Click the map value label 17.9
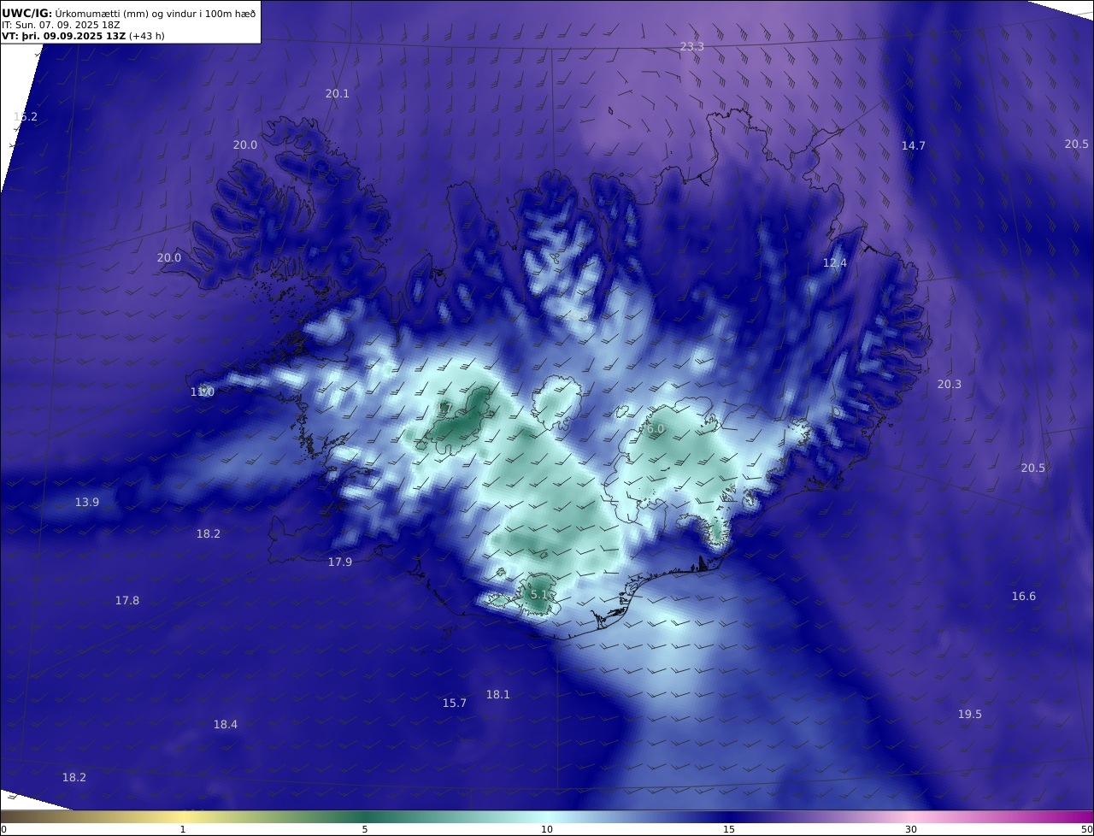Screen dimensions: 1094x836 (340, 562)
